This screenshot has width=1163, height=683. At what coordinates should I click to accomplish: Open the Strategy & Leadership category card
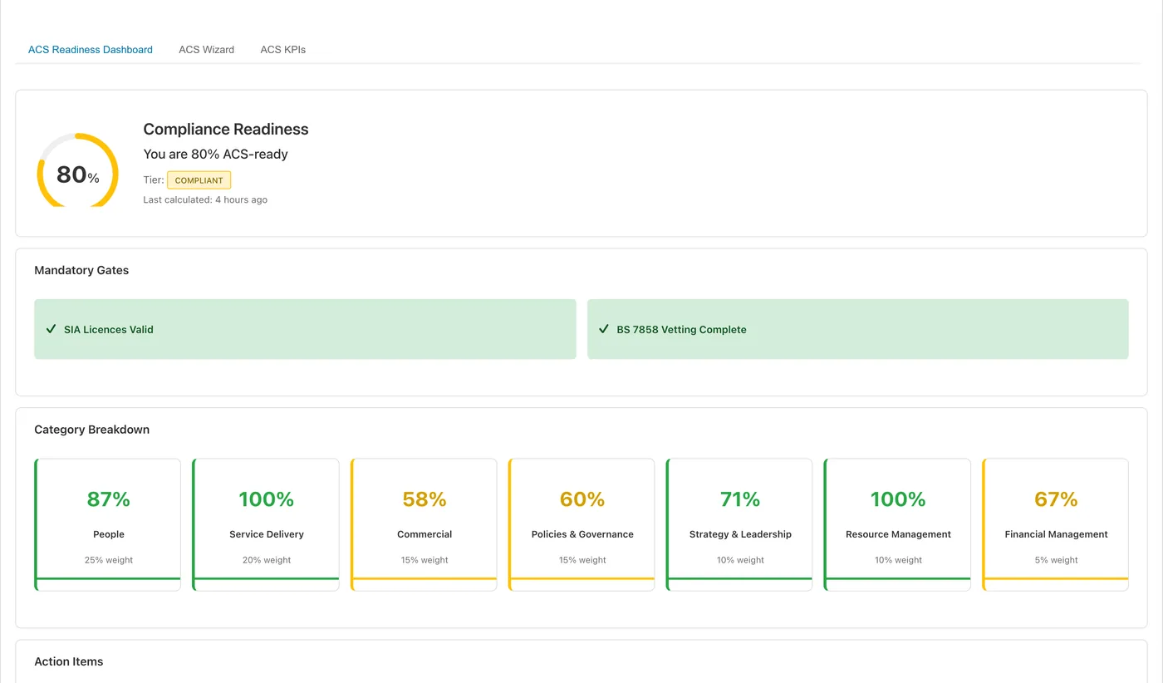point(739,524)
